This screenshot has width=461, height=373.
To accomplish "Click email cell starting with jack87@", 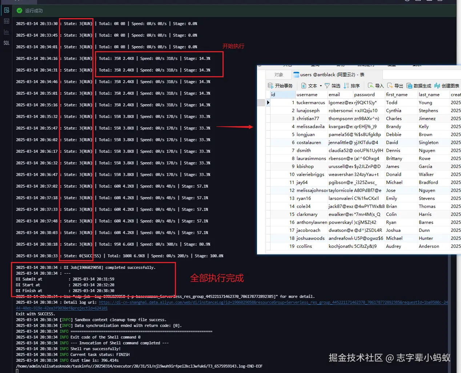I will [341, 206].
